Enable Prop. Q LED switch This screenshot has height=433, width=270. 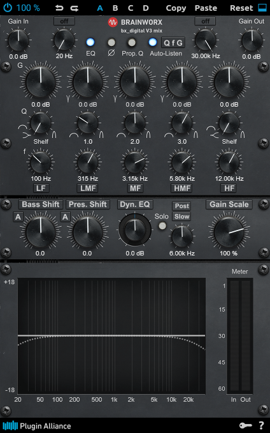click(x=132, y=42)
